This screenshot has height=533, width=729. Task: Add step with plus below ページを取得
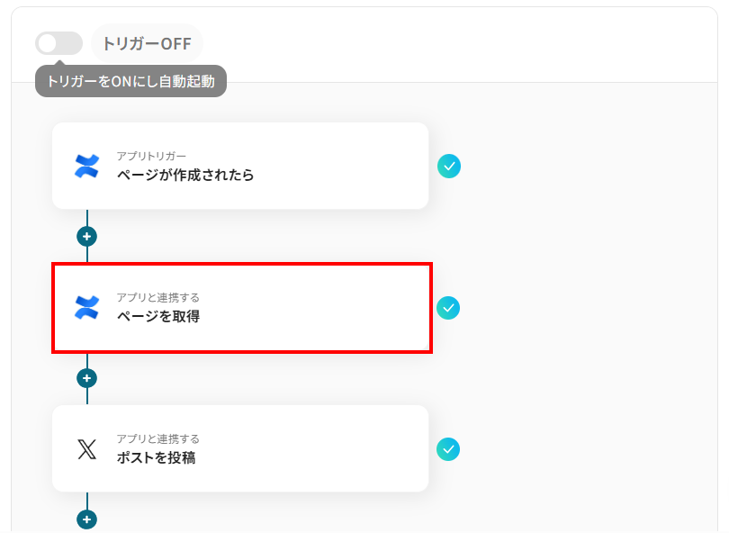coord(86,378)
